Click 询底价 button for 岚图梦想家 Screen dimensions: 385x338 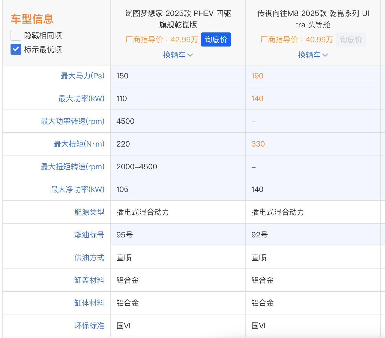click(x=216, y=39)
